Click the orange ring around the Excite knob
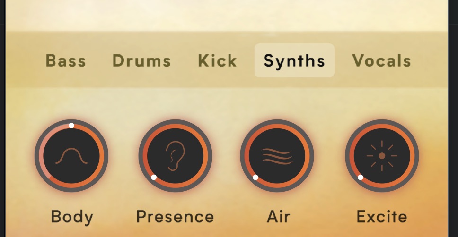Screen dimensions: 458x237 tap(412, 156)
